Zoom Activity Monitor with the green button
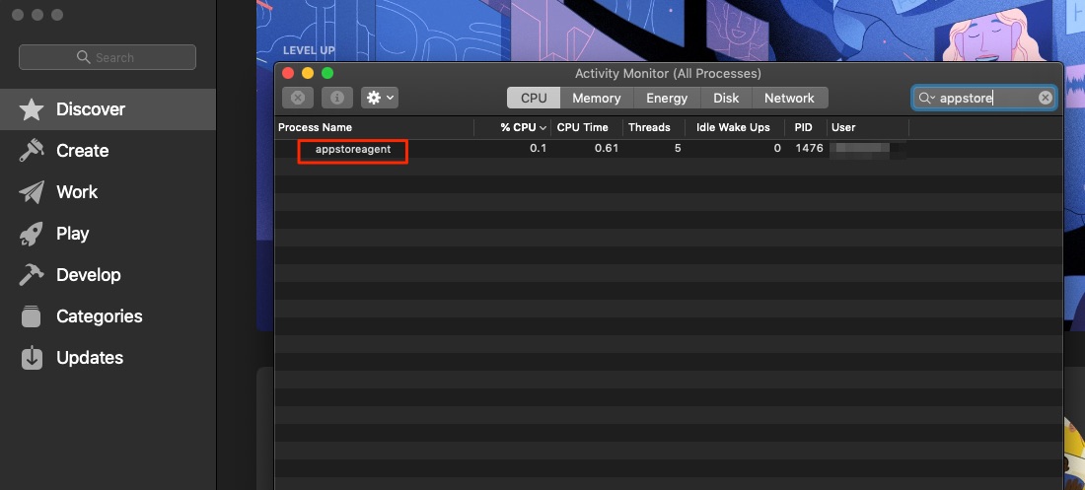The width and height of the screenshot is (1085, 490). pos(327,73)
